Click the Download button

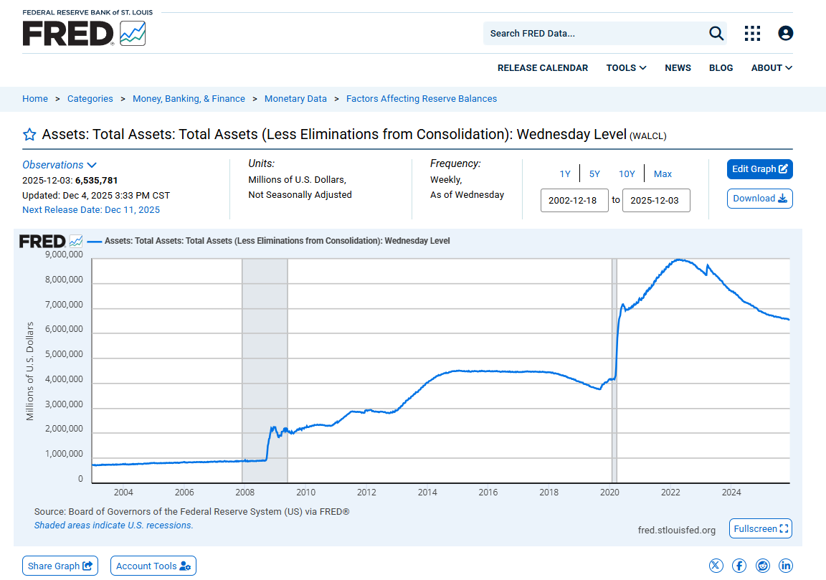[759, 199]
